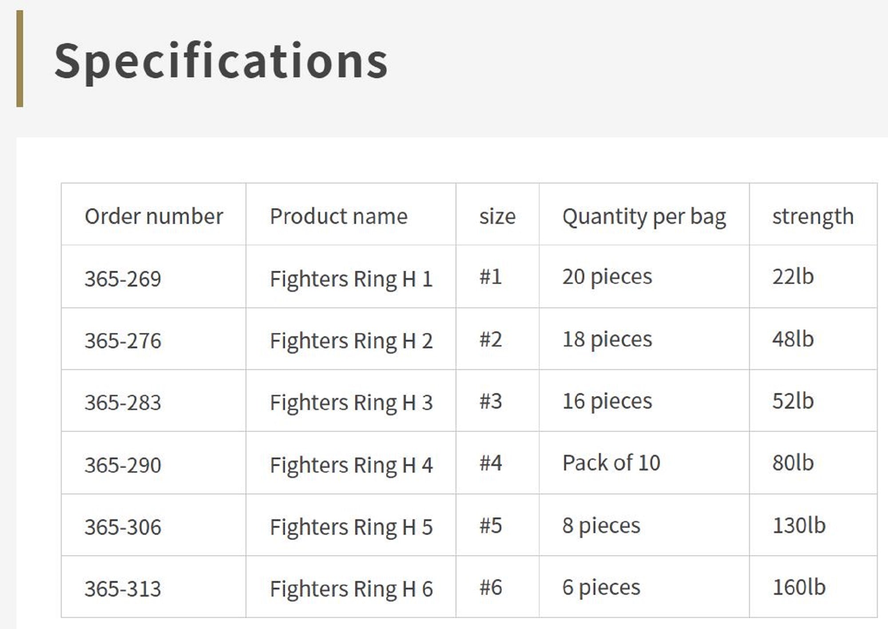This screenshot has height=629, width=888.
Task: Click the 18 pieces quantity cell
Action: 607,339
